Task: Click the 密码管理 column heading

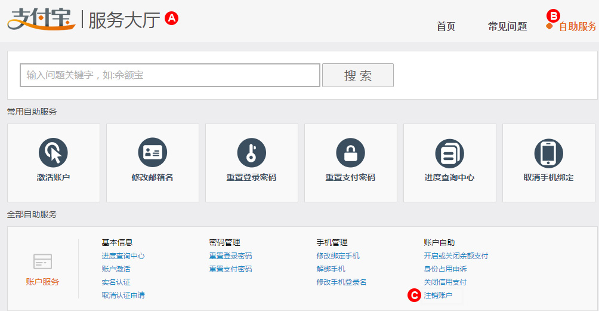Action: coord(224,242)
